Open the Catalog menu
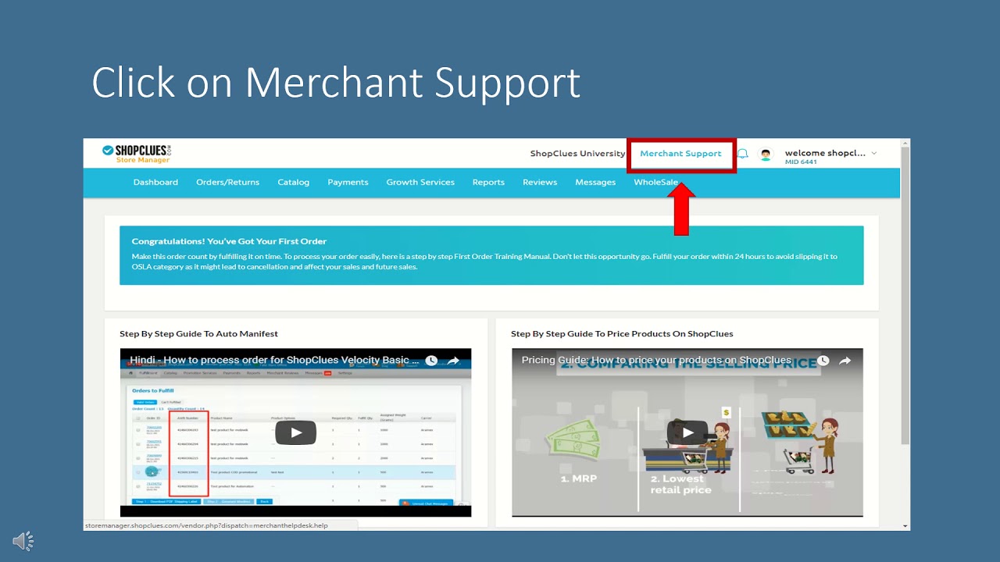 click(x=293, y=182)
